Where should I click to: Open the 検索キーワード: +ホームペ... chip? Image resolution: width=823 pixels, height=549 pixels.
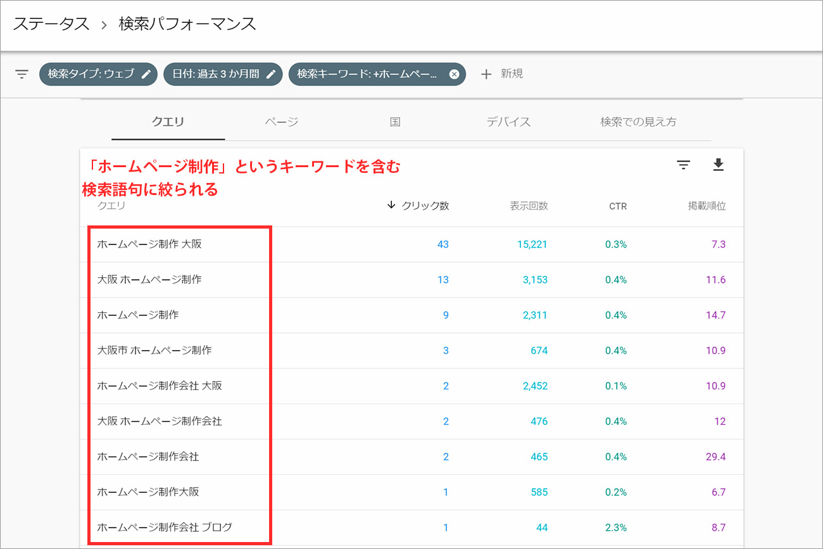377,74
